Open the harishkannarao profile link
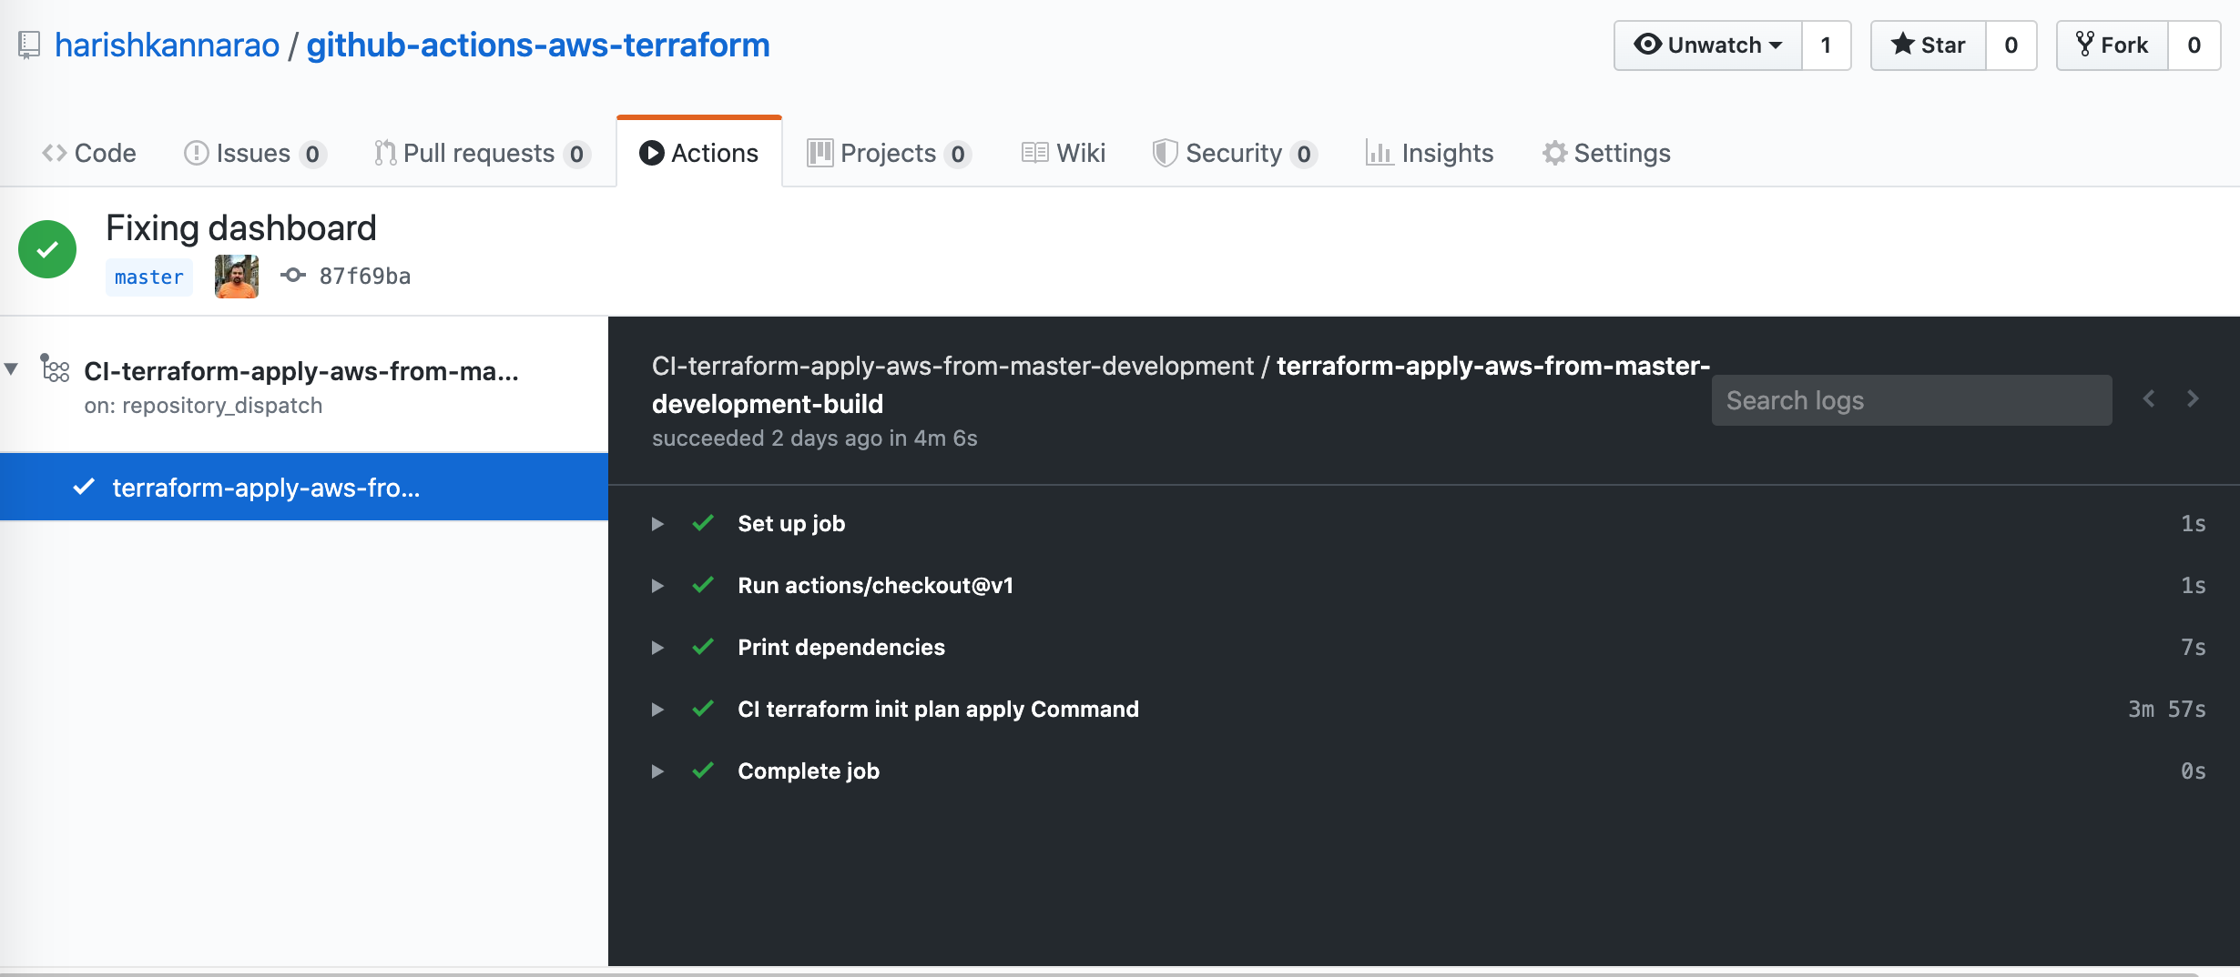This screenshot has height=977, width=2240. pos(168,45)
